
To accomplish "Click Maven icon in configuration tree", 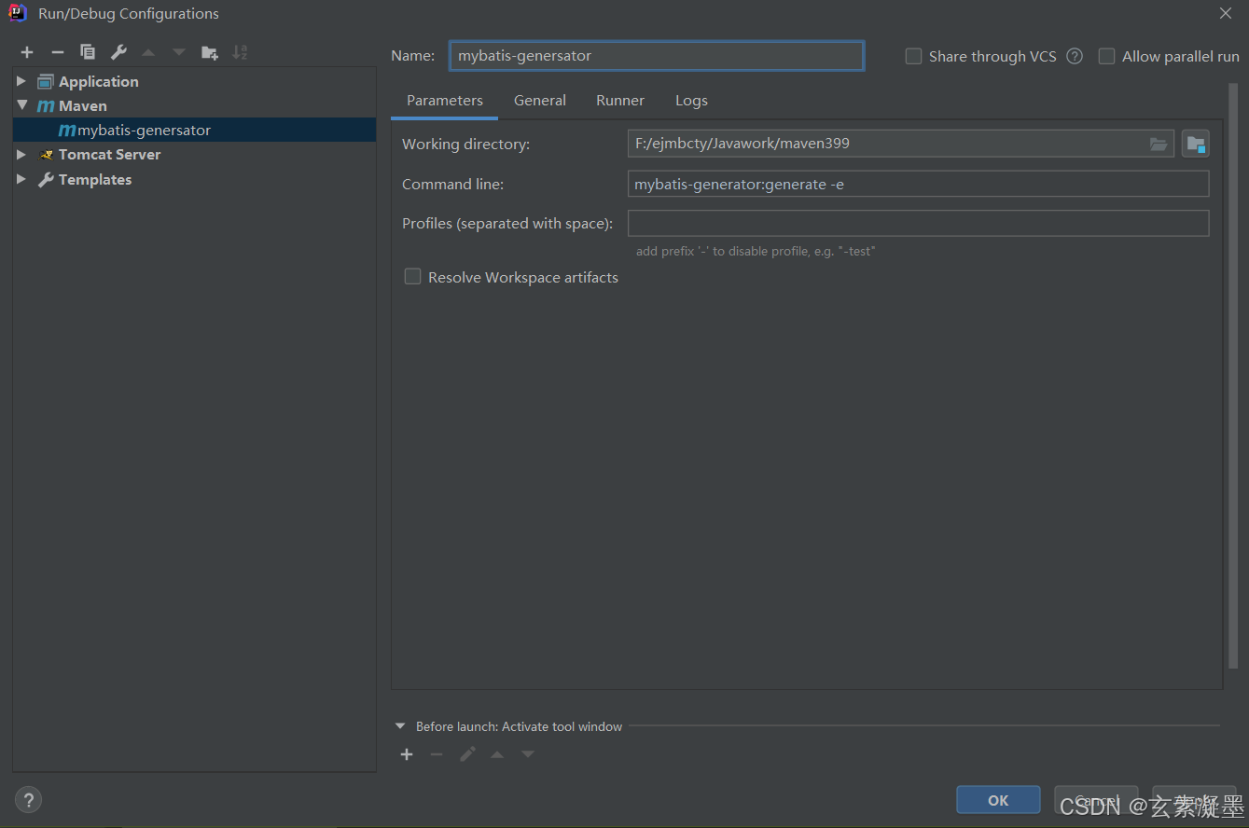I will coord(46,106).
